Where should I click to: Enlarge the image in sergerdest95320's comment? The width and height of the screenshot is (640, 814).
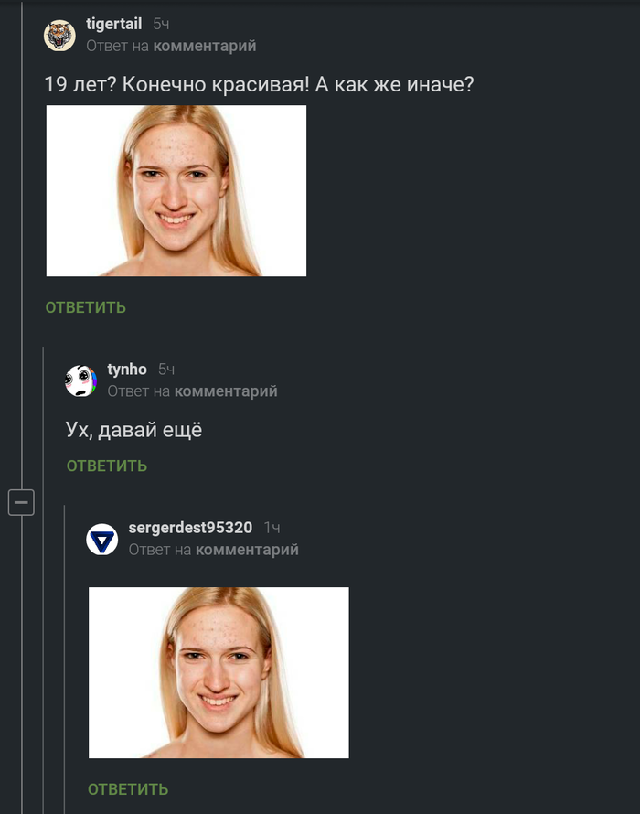point(219,672)
